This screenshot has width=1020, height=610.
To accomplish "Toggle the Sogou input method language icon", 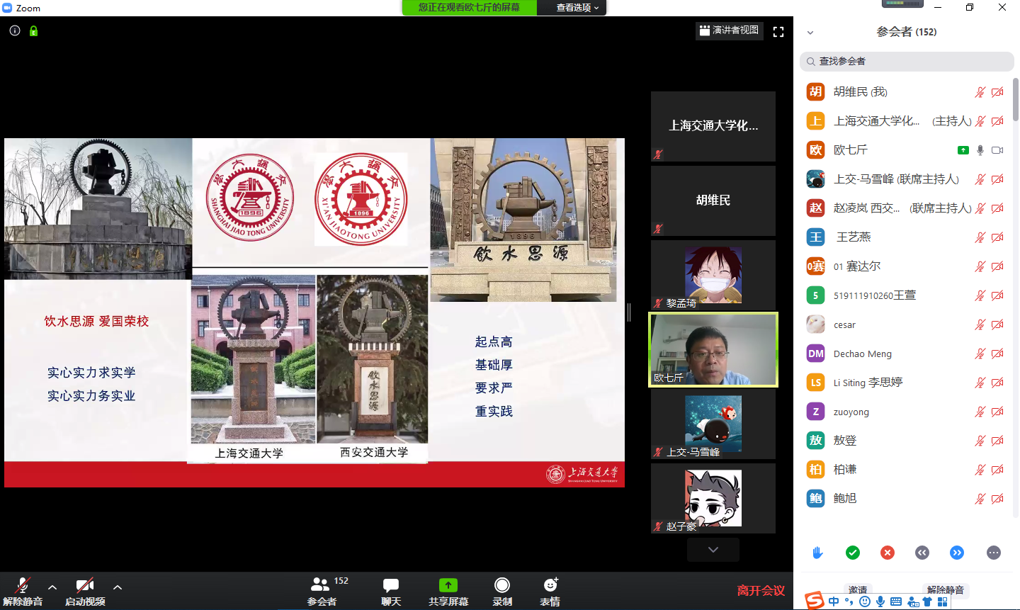I will [x=833, y=600].
